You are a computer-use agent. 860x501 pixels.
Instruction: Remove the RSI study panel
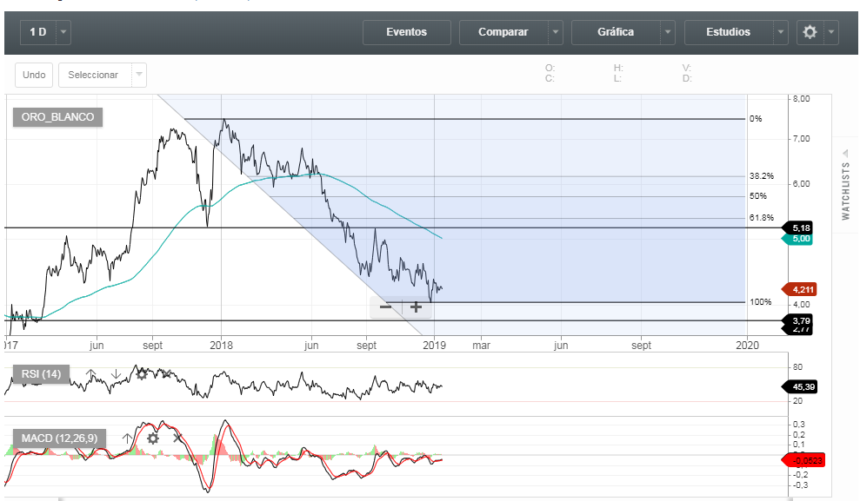point(166,374)
